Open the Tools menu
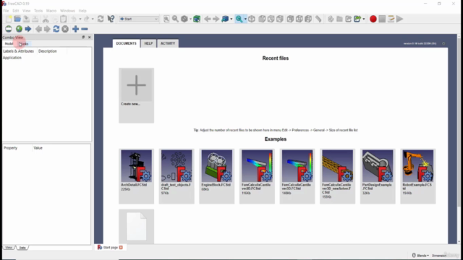 pyautogui.click(x=38, y=11)
